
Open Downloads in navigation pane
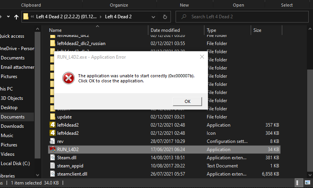pyautogui.click(x=12, y=126)
